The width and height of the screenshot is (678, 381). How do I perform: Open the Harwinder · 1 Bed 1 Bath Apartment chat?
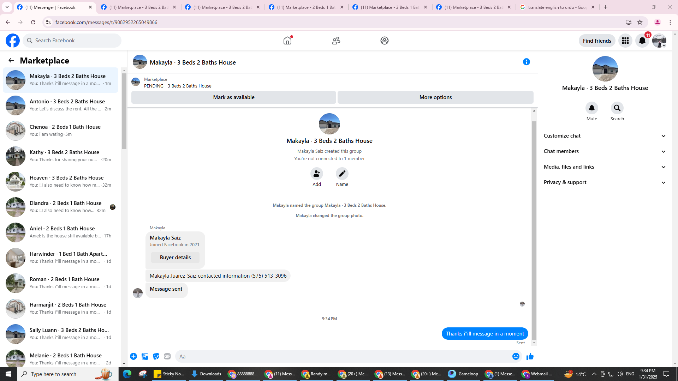(x=61, y=258)
